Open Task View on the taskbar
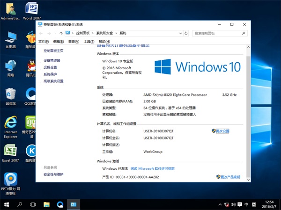The image size is (281, 210). click(x=33, y=205)
